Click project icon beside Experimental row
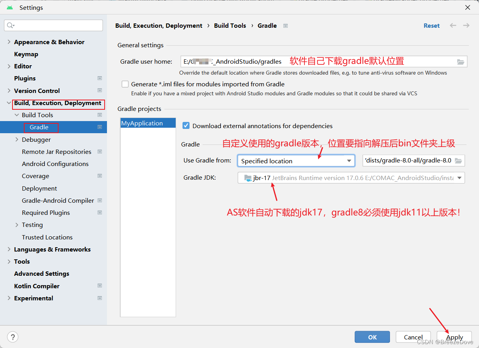 point(100,298)
